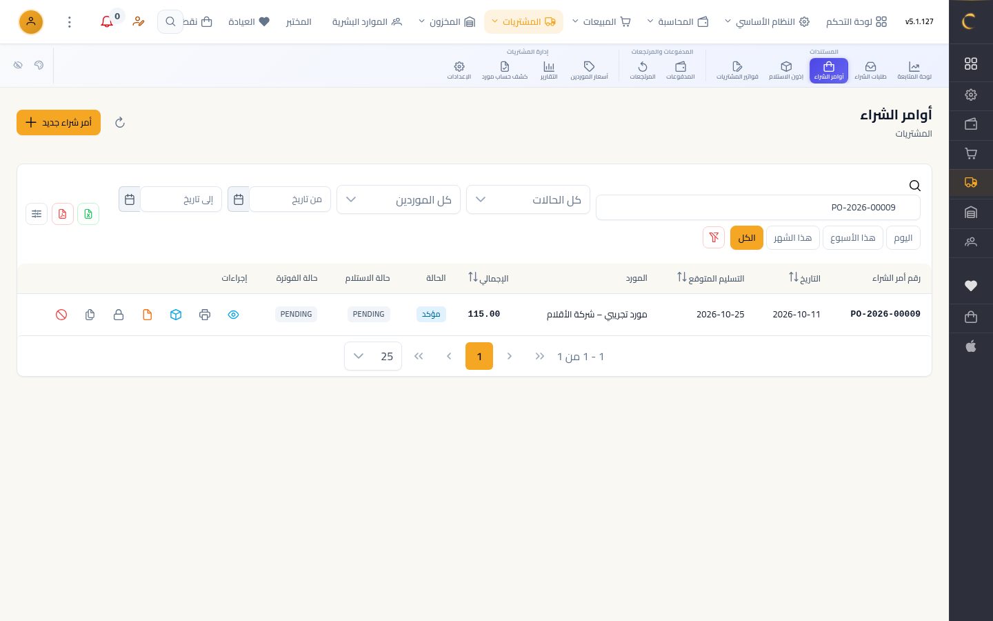Open التقارير reports chart icon
This screenshot has height=621, width=993.
point(549,70)
